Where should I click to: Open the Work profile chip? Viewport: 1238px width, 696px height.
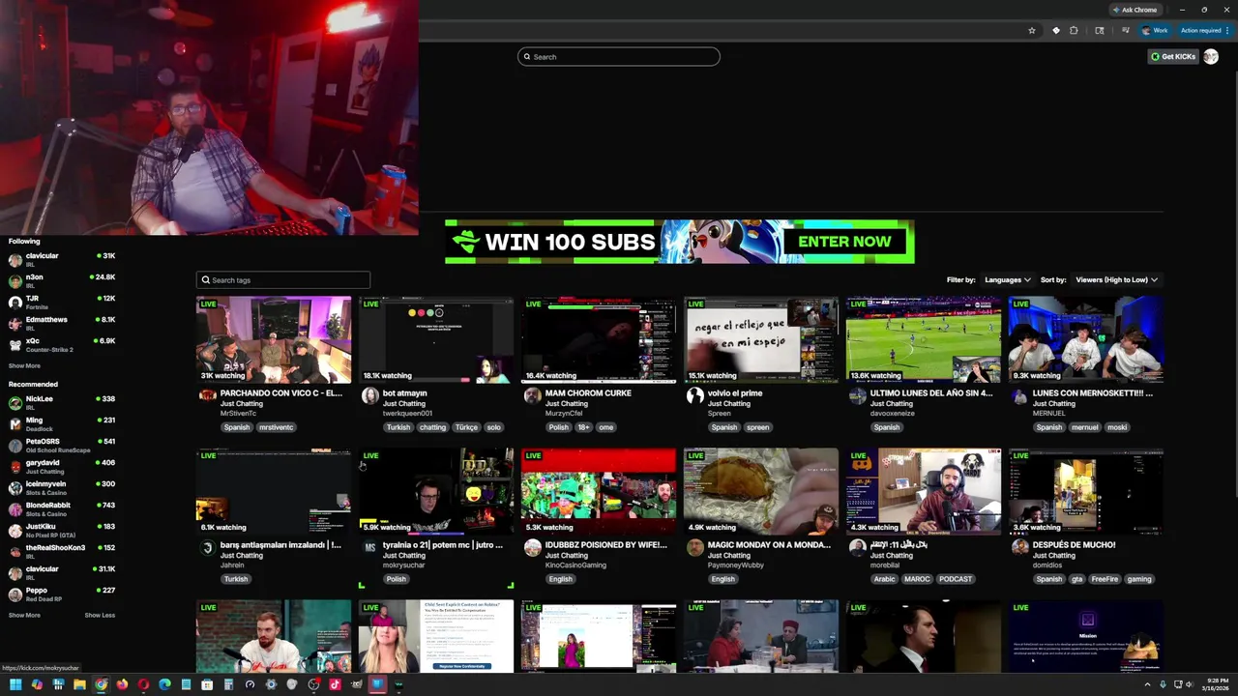(1156, 30)
